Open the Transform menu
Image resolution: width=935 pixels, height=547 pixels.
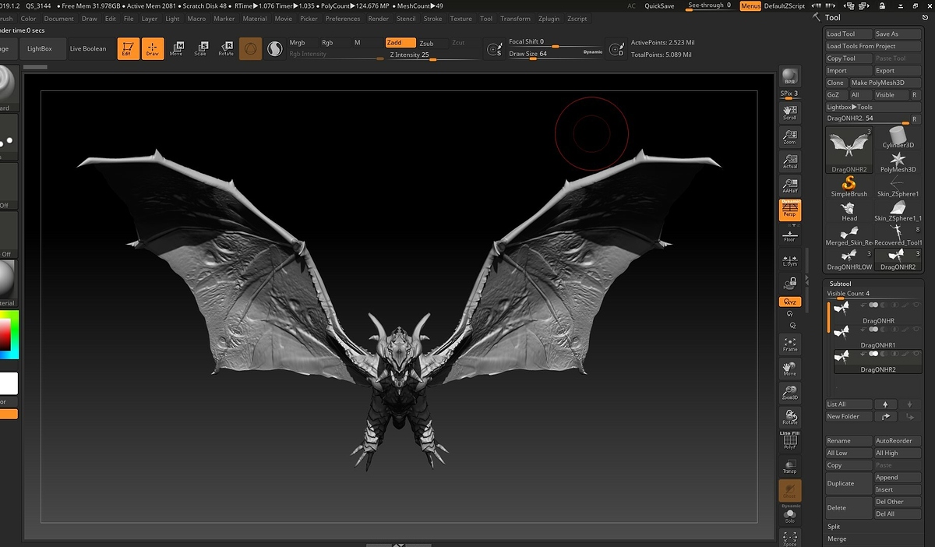pos(515,19)
